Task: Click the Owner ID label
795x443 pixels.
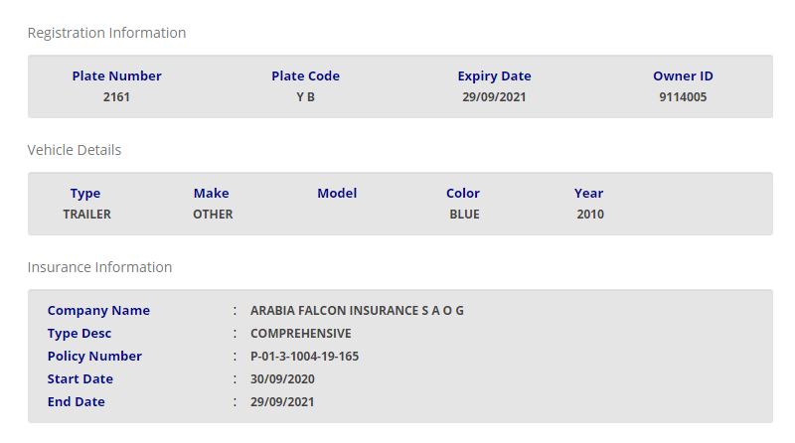Action: click(x=683, y=76)
